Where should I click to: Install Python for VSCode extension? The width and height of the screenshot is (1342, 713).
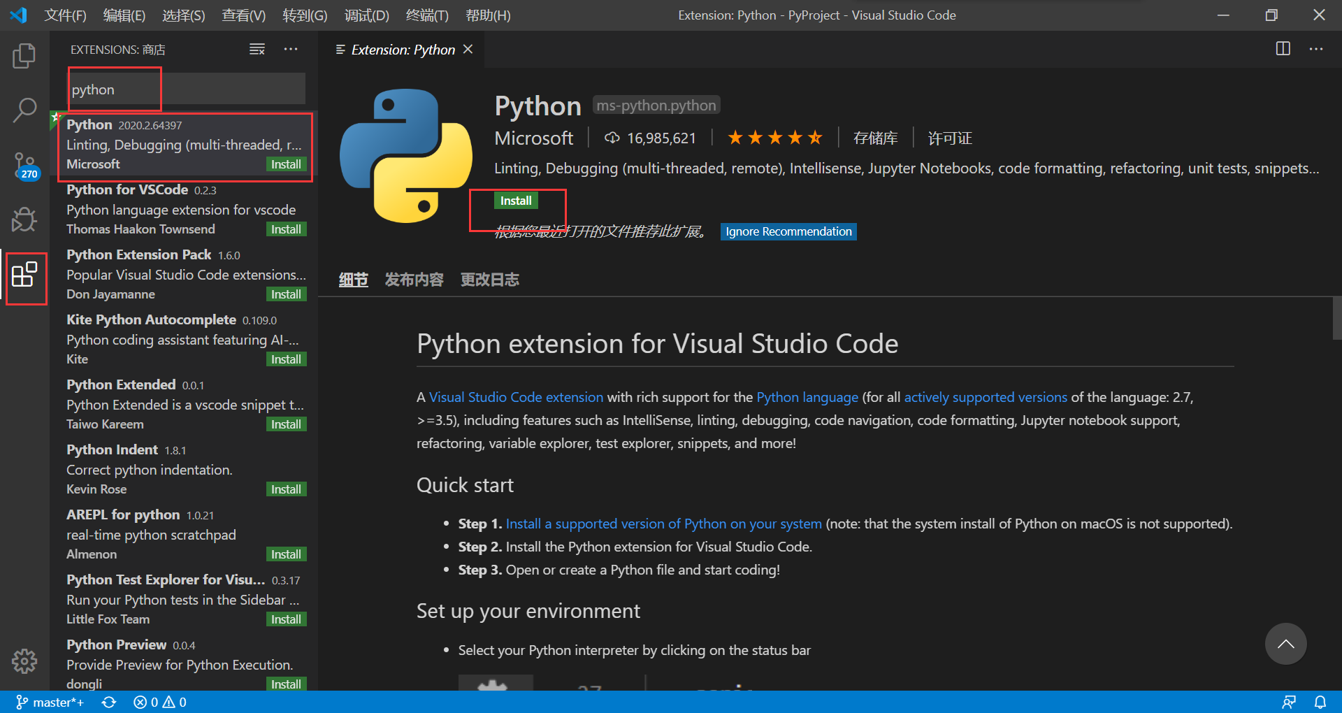[286, 229]
